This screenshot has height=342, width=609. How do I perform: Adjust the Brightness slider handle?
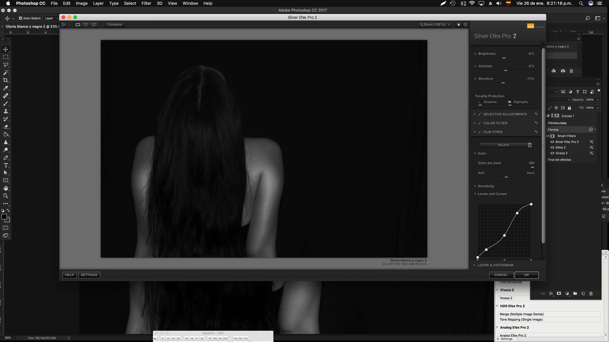504,58
